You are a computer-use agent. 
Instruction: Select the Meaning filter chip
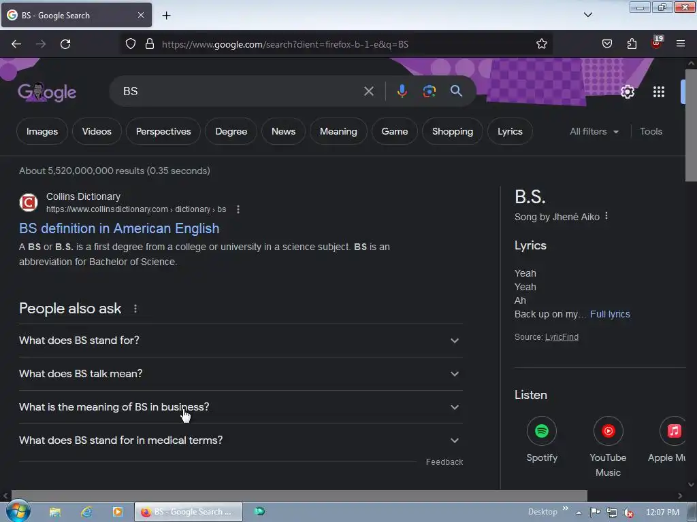pyautogui.click(x=338, y=131)
